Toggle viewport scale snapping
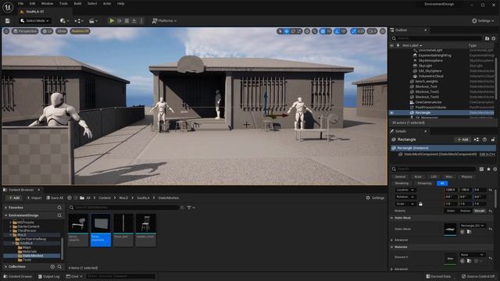The image size is (500, 281). [353, 31]
